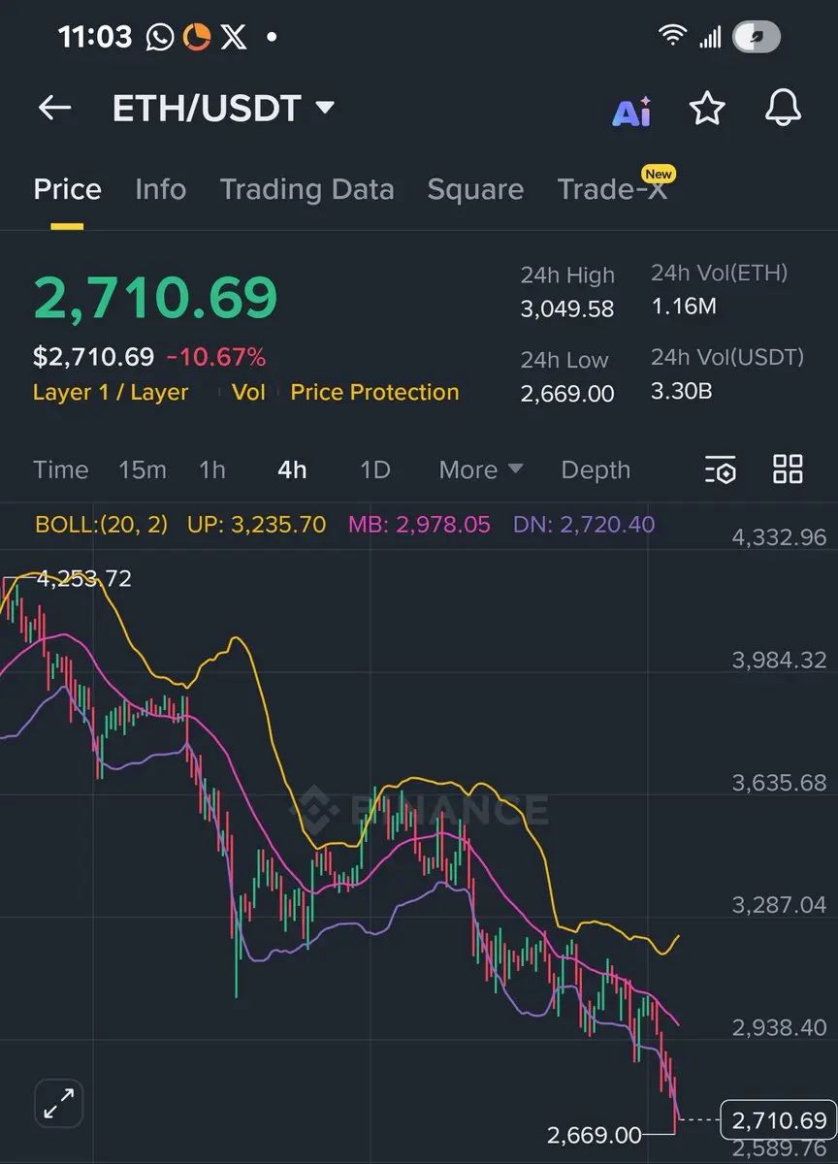Viewport: 838px width, 1164px height.
Task: Tap the Layer 1 / Layer tag
Action: 111,392
